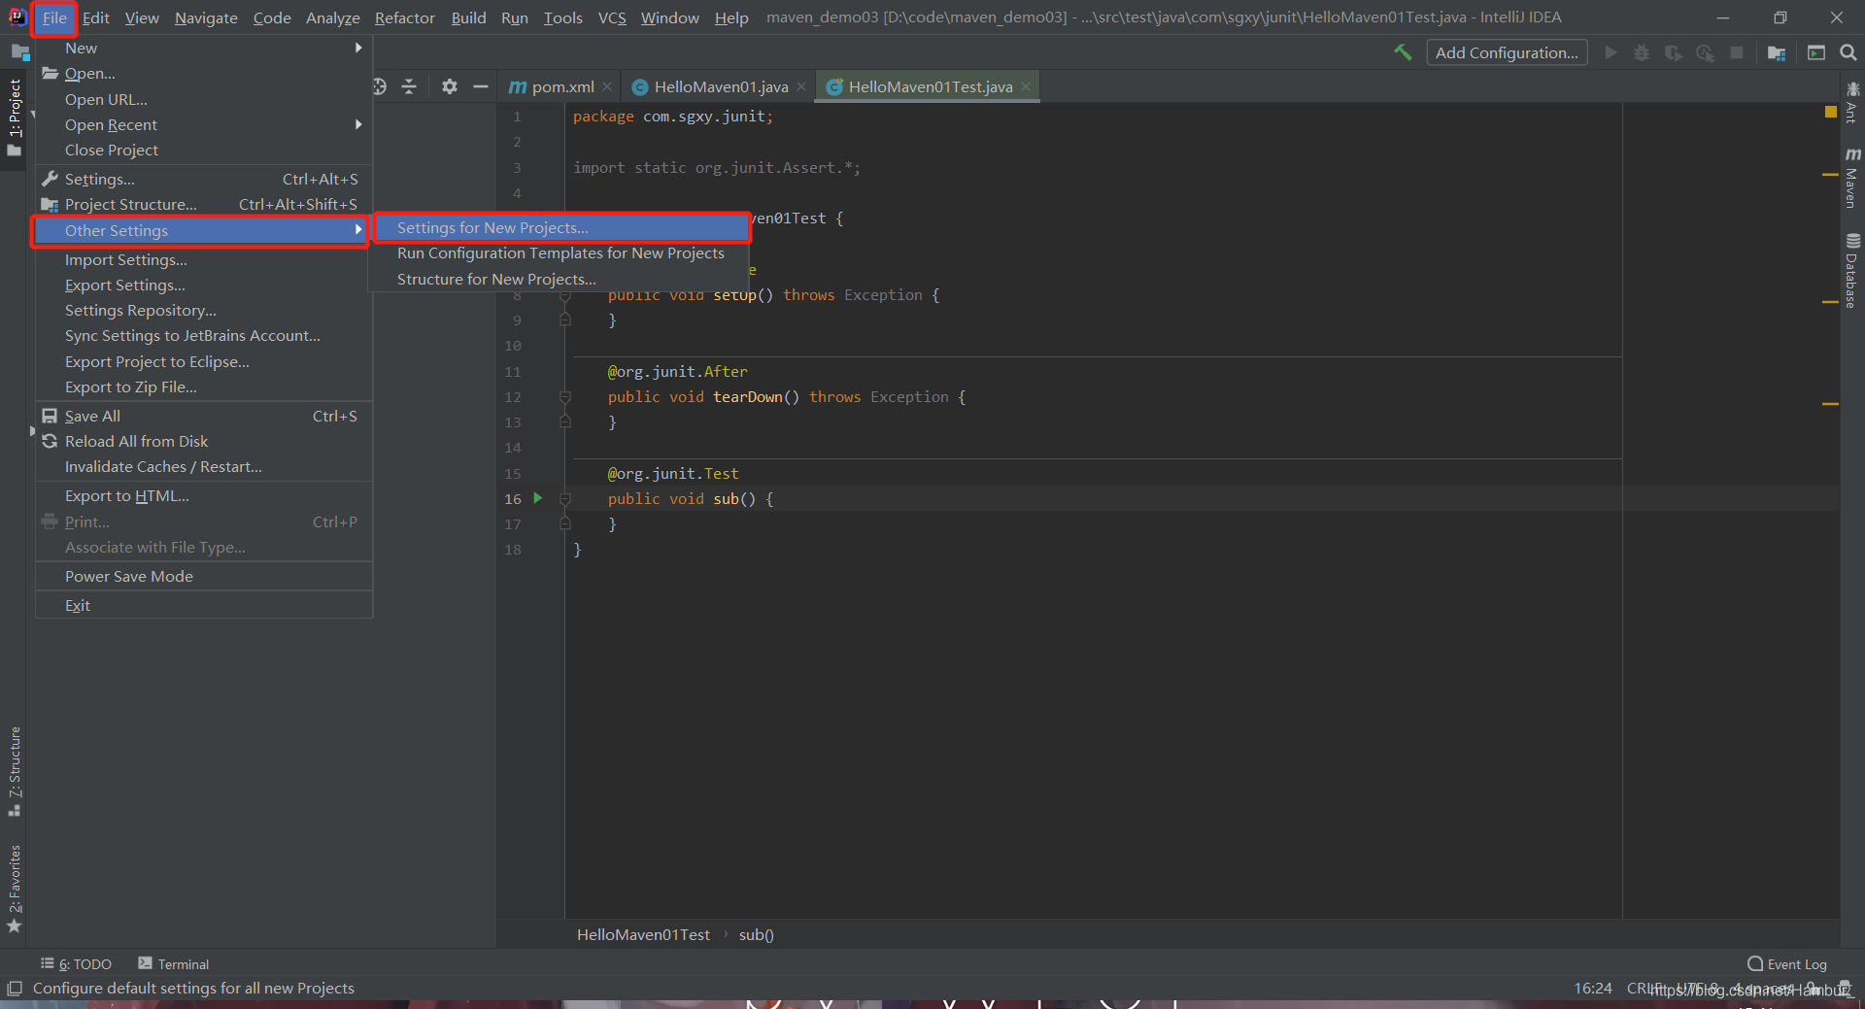Screen dimensions: 1865x1009
Task: Open the Edit menu
Action: (x=95, y=17)
